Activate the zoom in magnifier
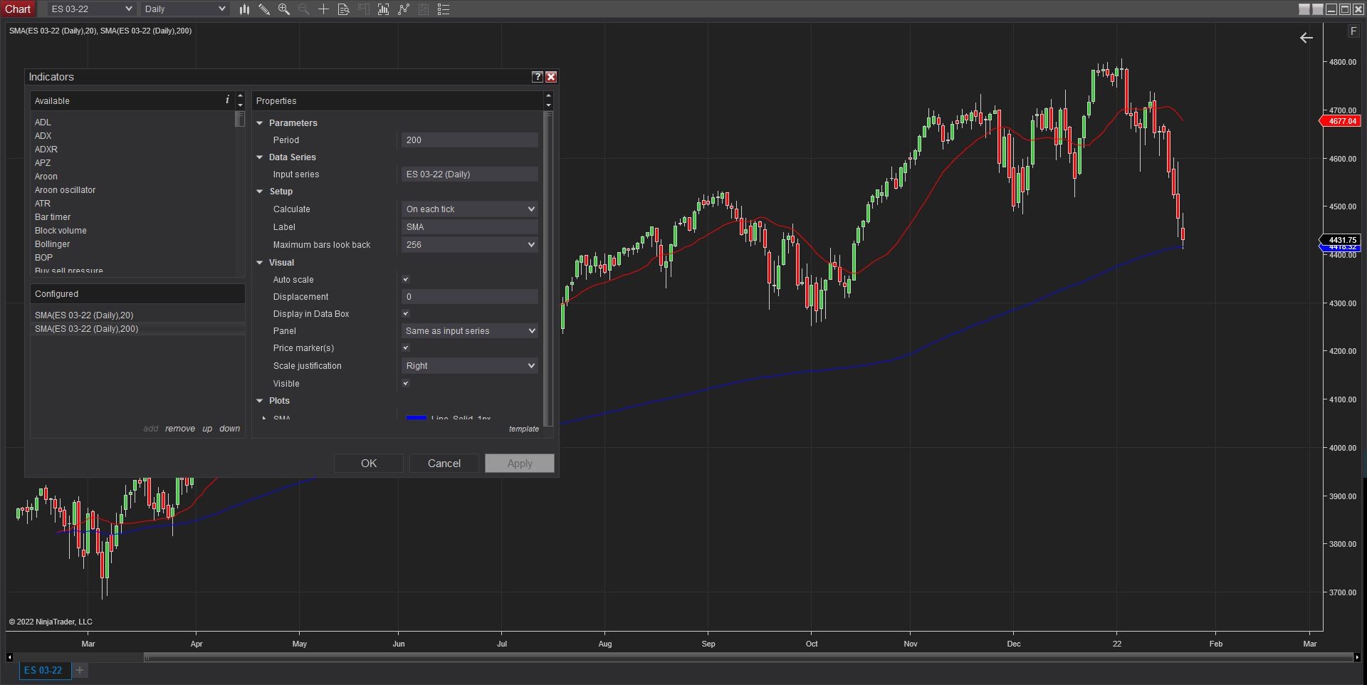This screenshot has height=685, width=1367. (284, 9)
